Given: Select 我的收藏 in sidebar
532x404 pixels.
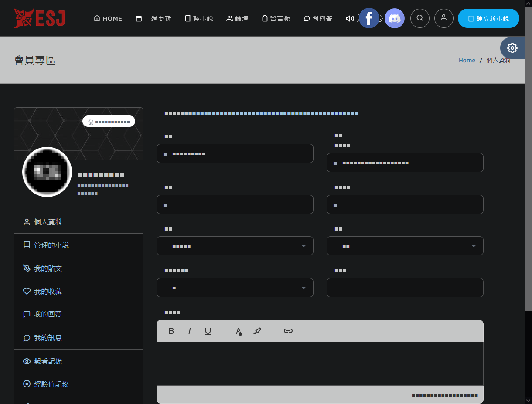Looking at the screenshot, I should tap(48, 292).
